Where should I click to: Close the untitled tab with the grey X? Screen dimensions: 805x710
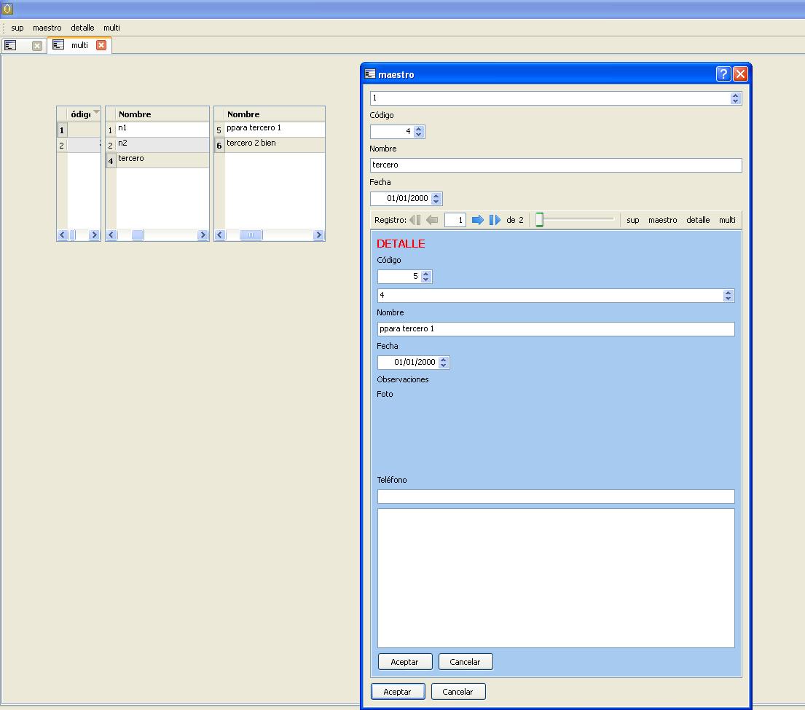click(37, 46)
